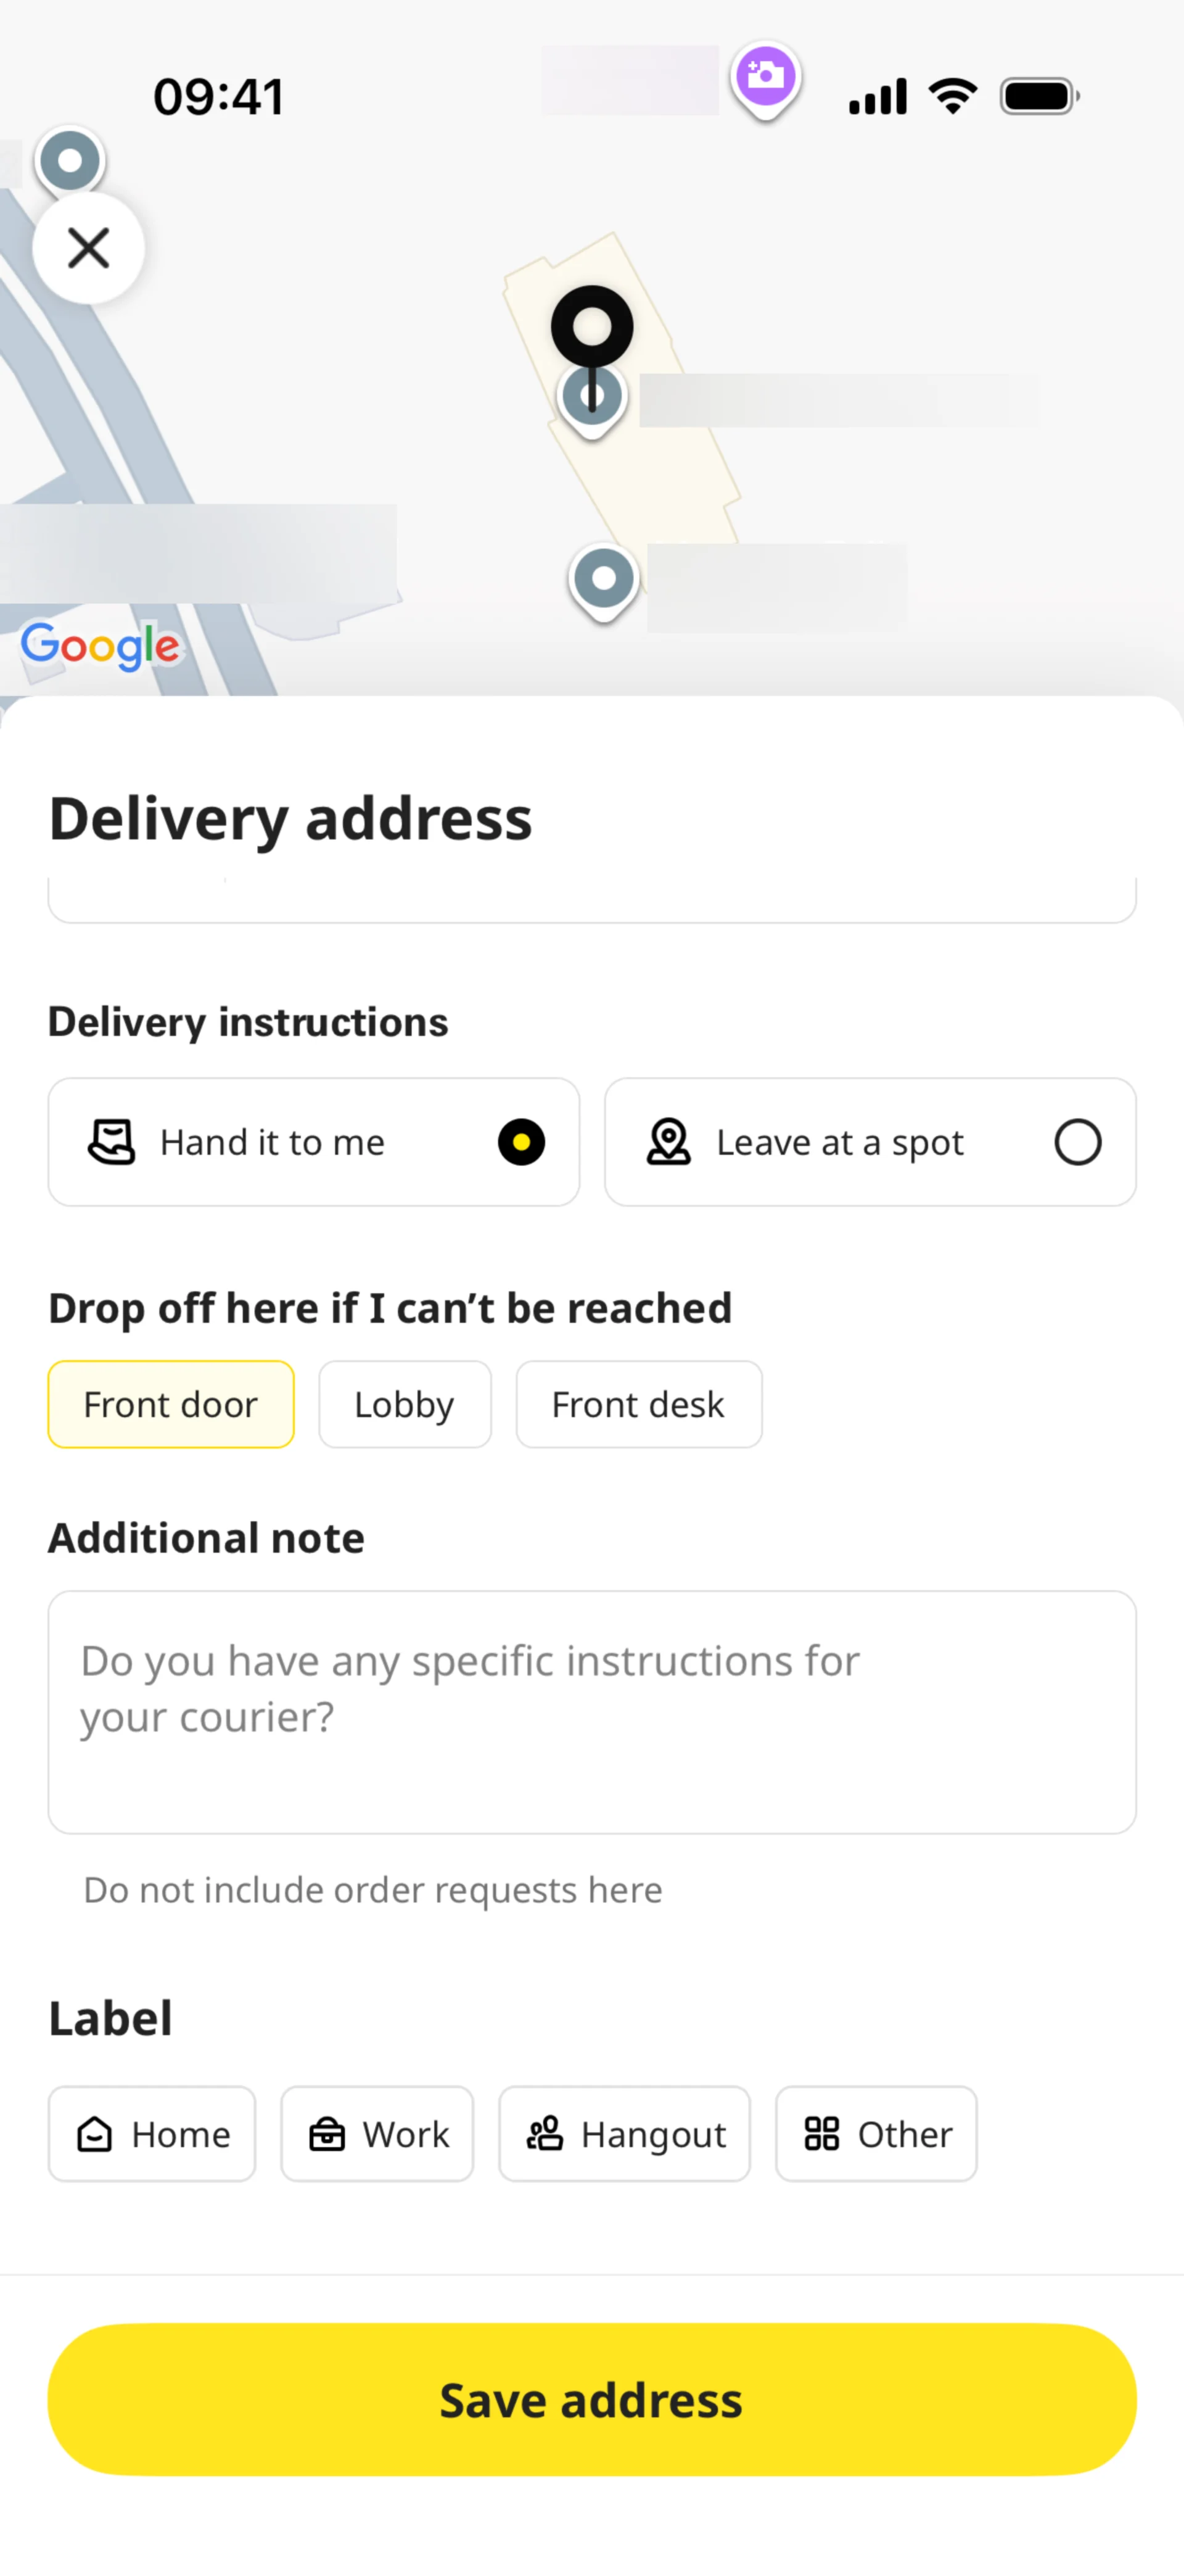Tap the partially visible address field above
This screenshot has height=2576, width=1184.
591,900
